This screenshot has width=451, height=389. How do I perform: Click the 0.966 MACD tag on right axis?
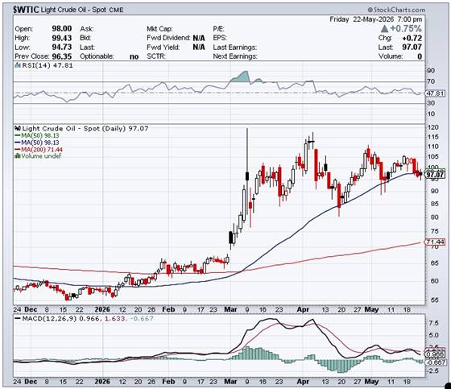click(435, 354)
